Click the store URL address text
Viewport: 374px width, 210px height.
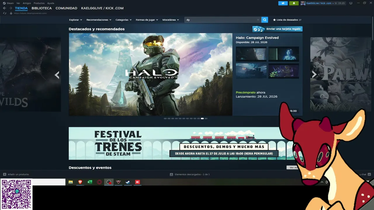[x=30, y=13]
